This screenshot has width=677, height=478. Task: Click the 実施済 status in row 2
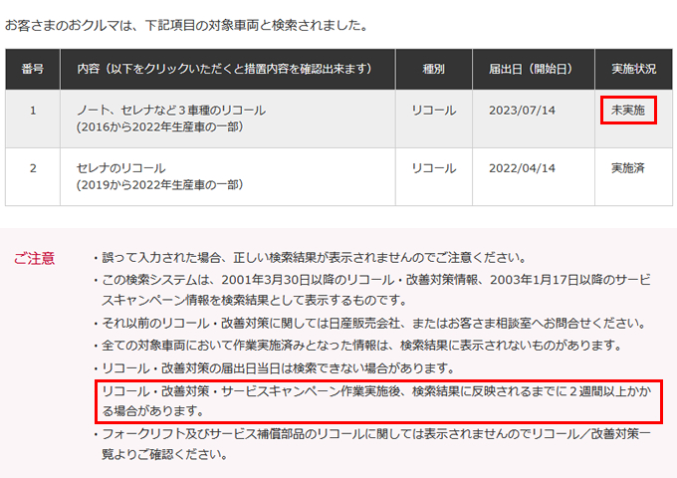point(628,168)
